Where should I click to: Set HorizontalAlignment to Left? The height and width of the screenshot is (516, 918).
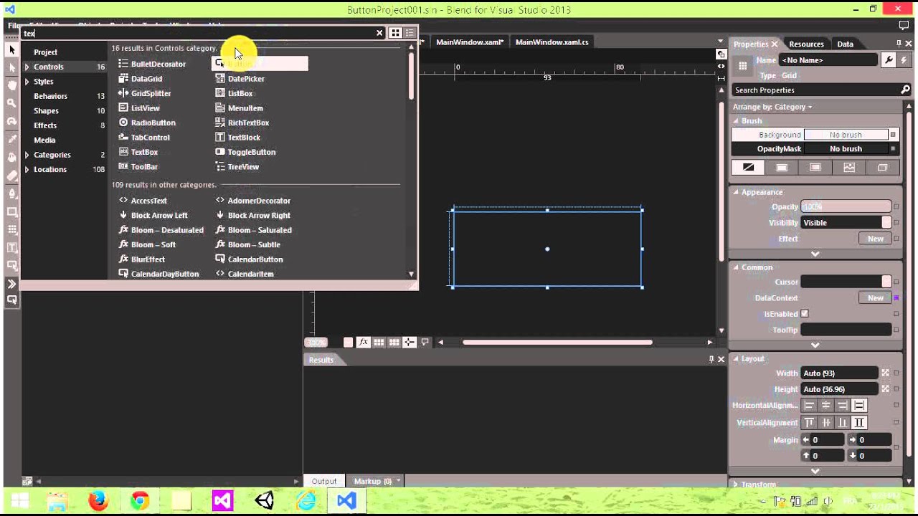click(809, 406)
